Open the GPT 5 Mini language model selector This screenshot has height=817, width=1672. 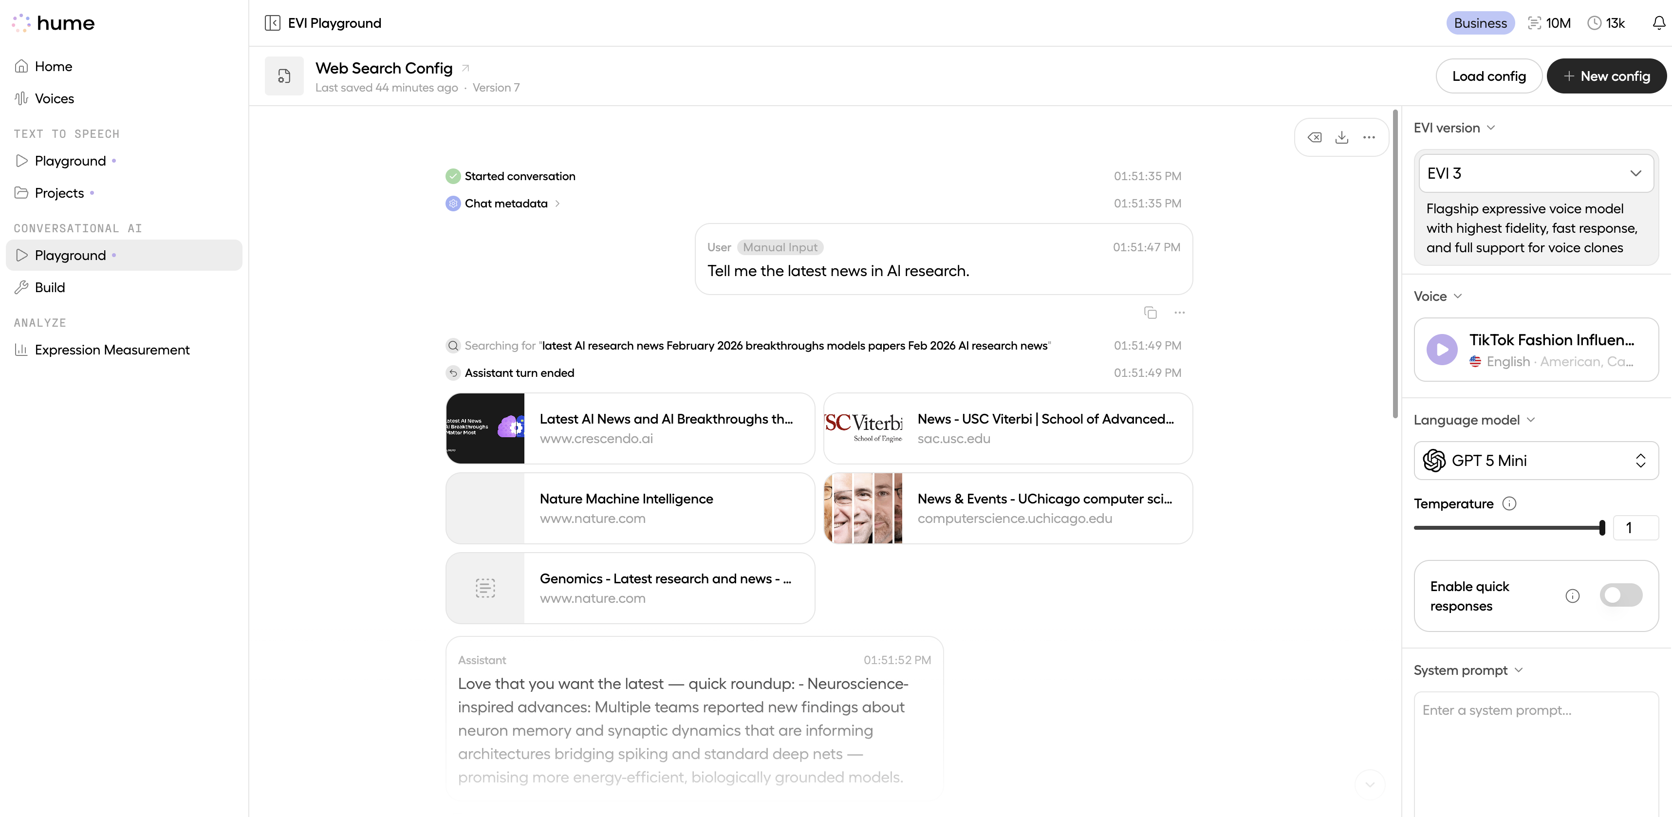tap(1535, 460)
